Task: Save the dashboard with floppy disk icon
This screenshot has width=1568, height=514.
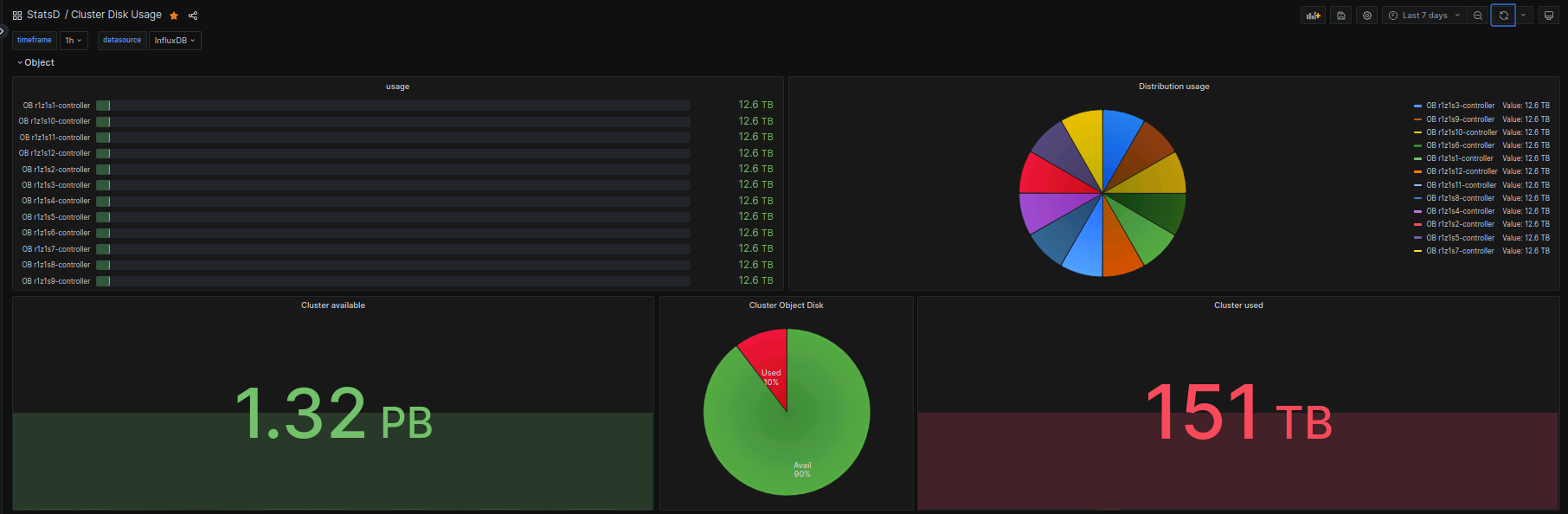Action: (x=1341, y=16)
